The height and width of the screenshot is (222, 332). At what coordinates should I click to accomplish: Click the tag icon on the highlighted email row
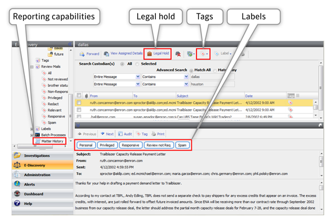pos(290,103)
